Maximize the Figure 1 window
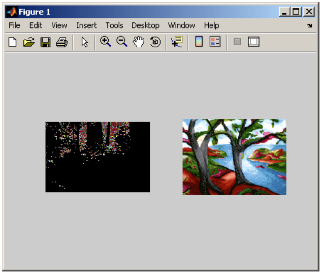Viewport: 323px width, 274px height. pyautogui.click(x=296, y=12)
